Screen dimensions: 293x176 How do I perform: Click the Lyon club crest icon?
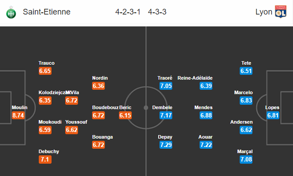click(x=281, y=12)
